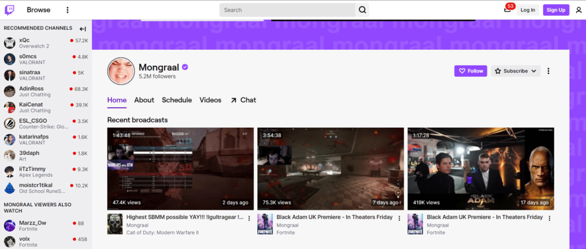Open s0mcs channel avatar
This screenshot has height=249, width=586.
point(10,59)
